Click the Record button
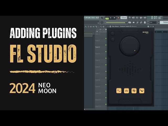Image resolution: width=168 pixels, height=126 pixels. click(x=118, y=18)
